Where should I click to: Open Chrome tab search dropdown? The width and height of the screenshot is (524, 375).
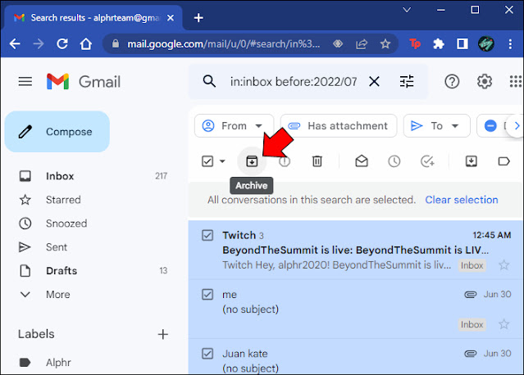pos(407,10)
